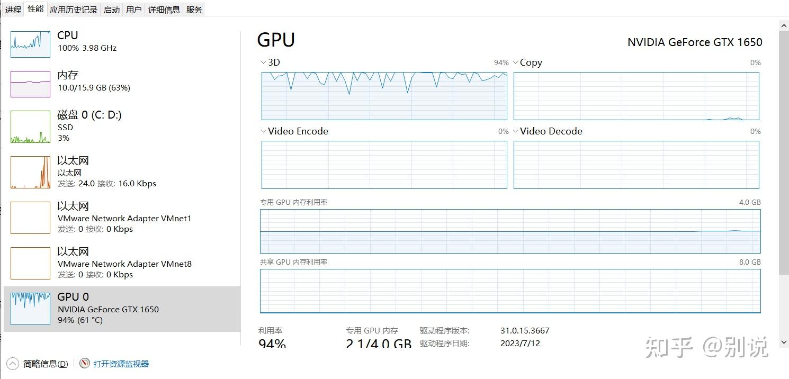Switch to the 服务 tab

pyautogui.click(x=193, y=9)
